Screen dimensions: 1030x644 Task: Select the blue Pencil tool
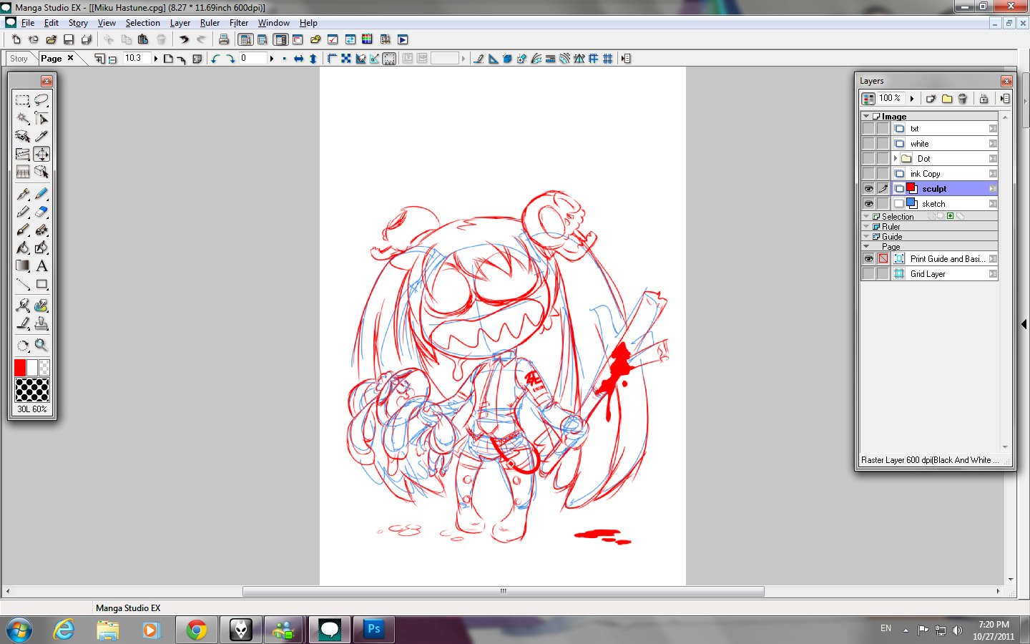[x=41, y=194]
